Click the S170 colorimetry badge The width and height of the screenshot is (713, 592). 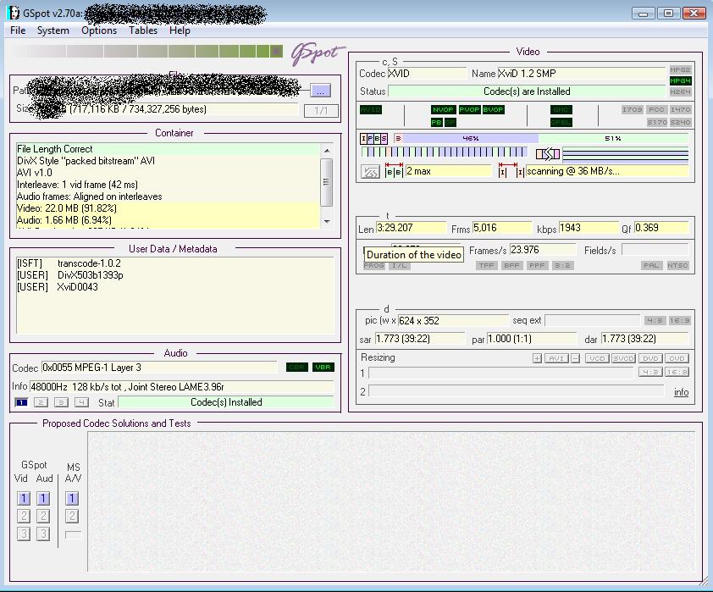coord(656,122)
